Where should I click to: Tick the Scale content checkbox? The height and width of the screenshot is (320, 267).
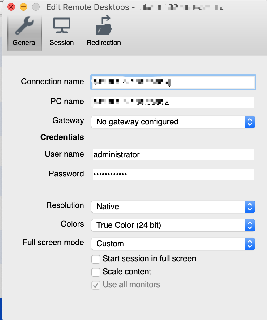point(96,272)
